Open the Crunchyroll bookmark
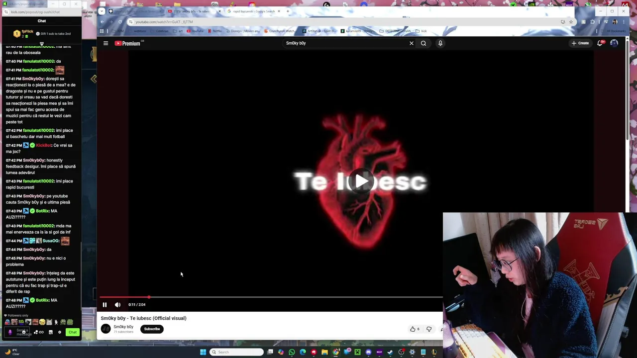The image size is (637, 358). click(x=280, y=31)
